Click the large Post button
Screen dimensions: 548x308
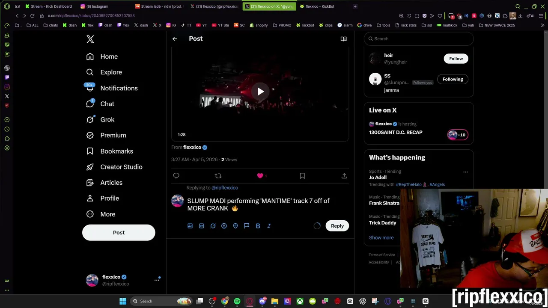tap(119, 233)
